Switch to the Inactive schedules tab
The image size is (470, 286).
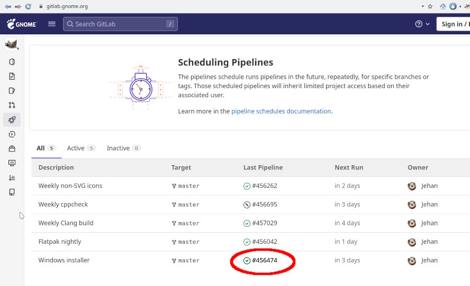click(123, 148)
